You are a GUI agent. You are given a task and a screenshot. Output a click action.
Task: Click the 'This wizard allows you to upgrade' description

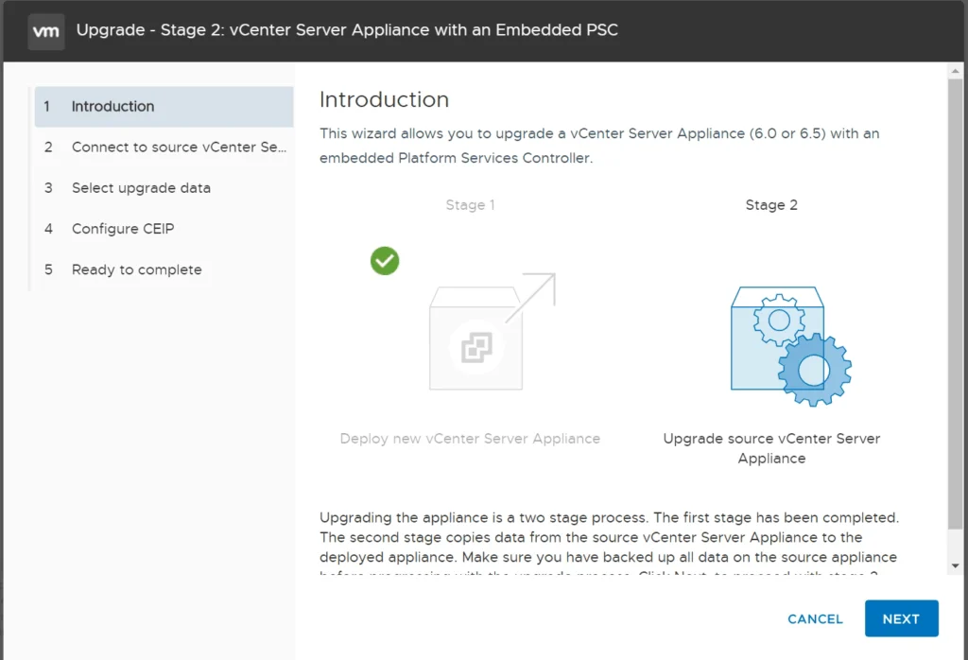599,146
